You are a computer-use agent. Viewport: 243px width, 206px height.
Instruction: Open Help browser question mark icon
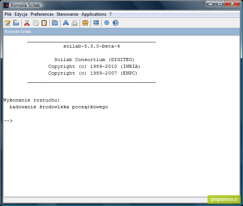pos(116,23)
